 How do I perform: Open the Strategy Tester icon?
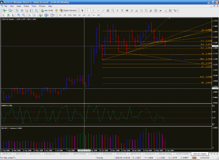(x=36, y=11)
